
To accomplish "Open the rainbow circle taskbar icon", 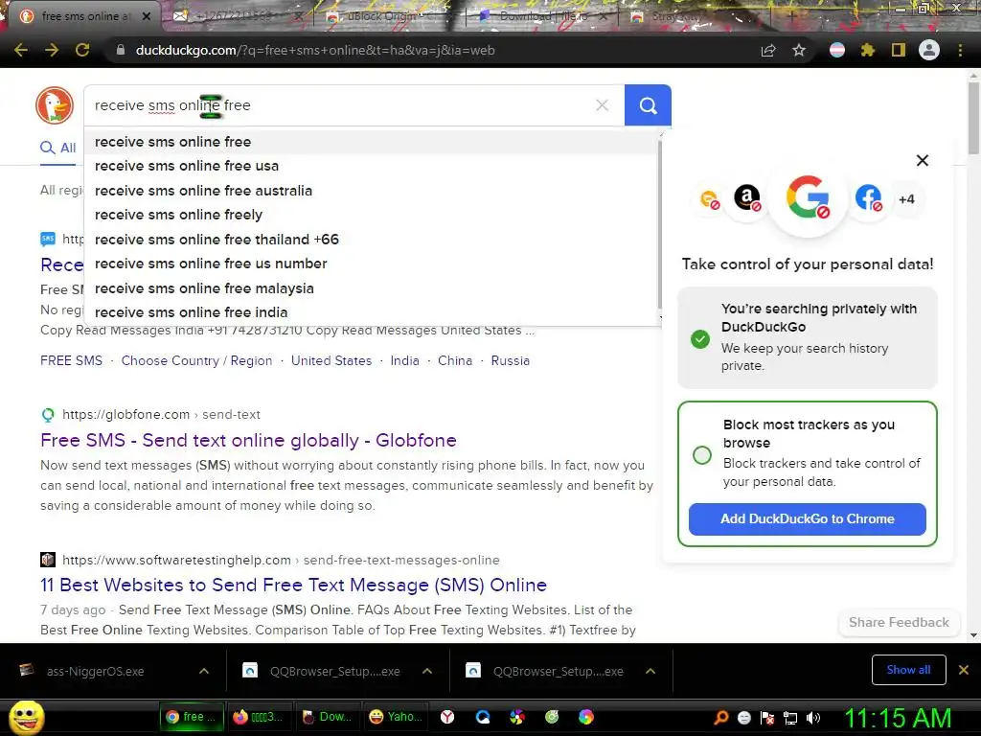I will point(586,717).
